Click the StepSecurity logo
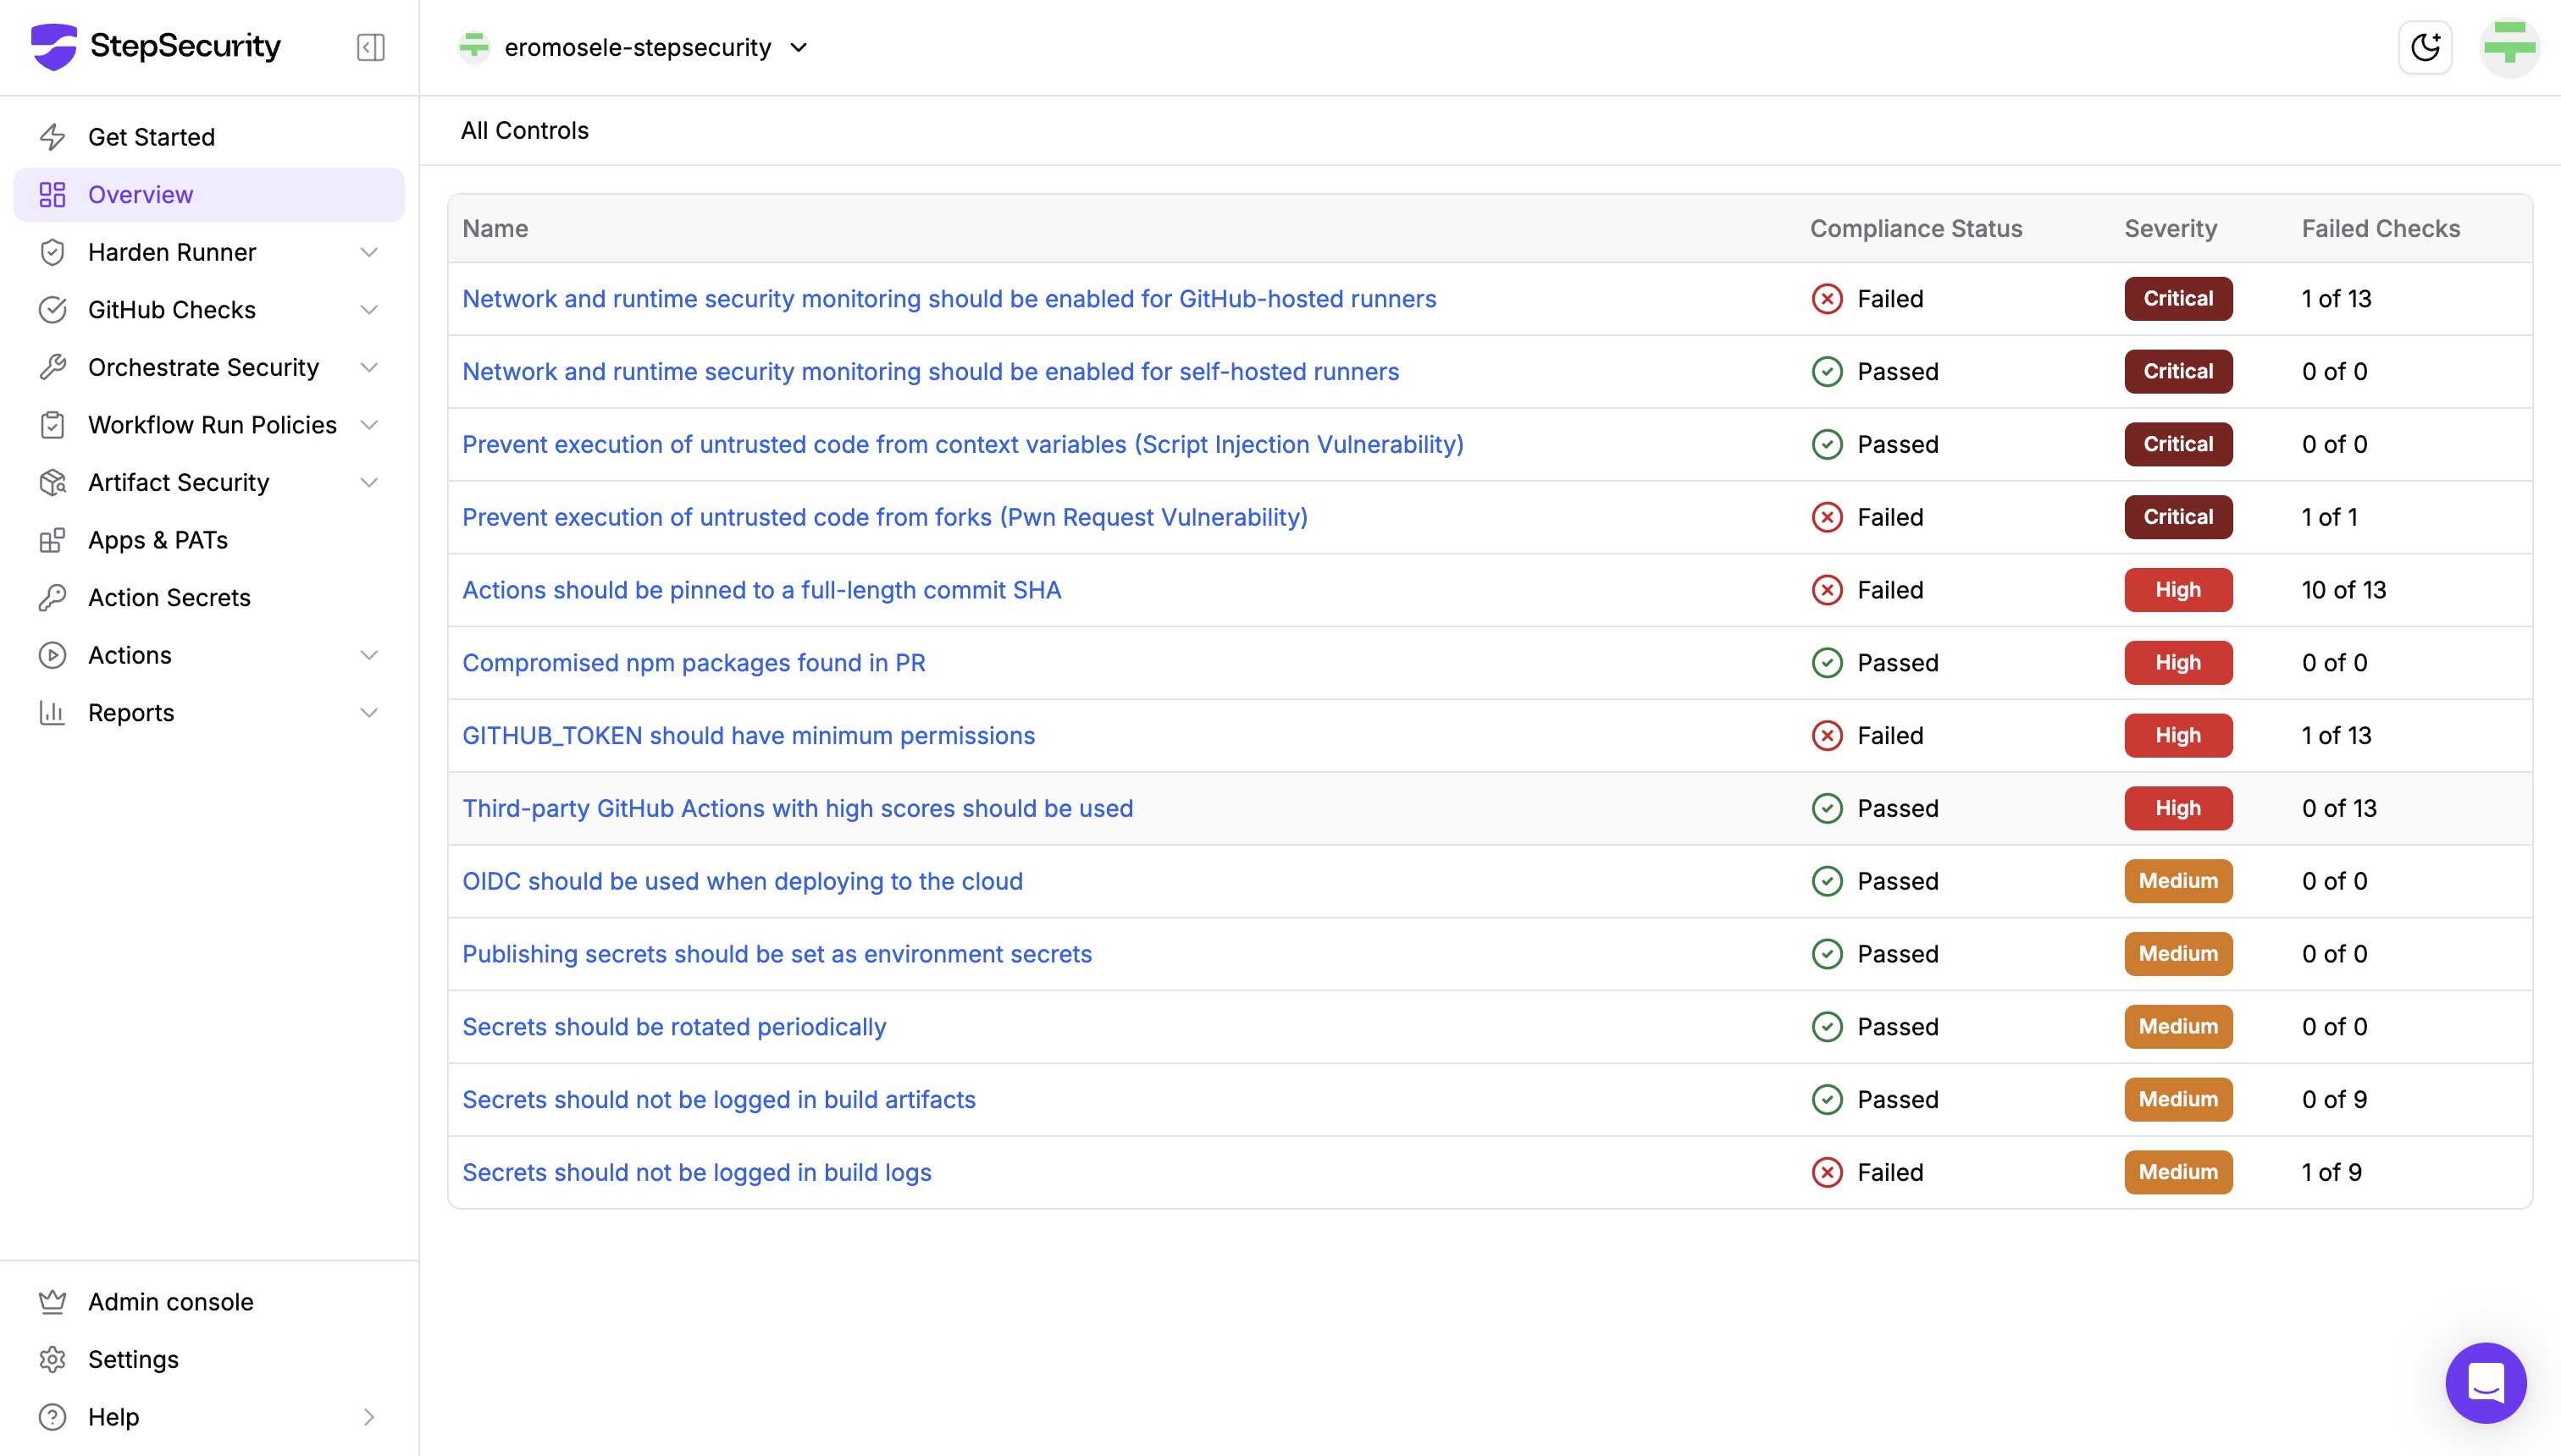This screenshot has height=1456, width=2561. tap(155, 46)
